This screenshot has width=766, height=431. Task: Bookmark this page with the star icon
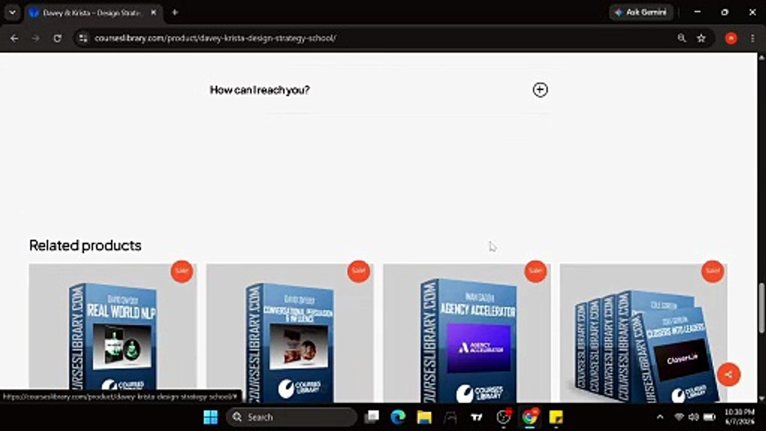(701, 38)
